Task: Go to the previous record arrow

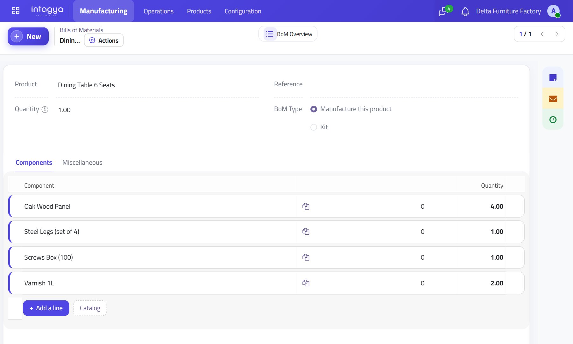Action: pos(542,34)
